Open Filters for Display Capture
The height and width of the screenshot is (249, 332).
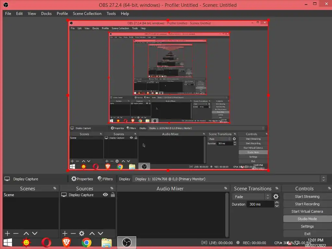pos(105,179)
